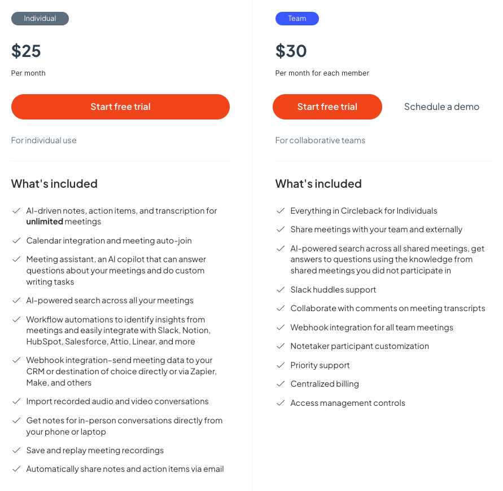This screenshot has height=491, width=503.
Task: Click checkmark next to AI-powered search across all your meetings
Action: point(16,300)
